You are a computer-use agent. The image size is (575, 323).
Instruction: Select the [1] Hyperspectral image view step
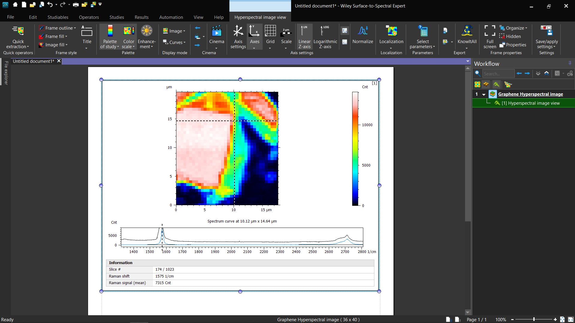(x=530, y=103)
